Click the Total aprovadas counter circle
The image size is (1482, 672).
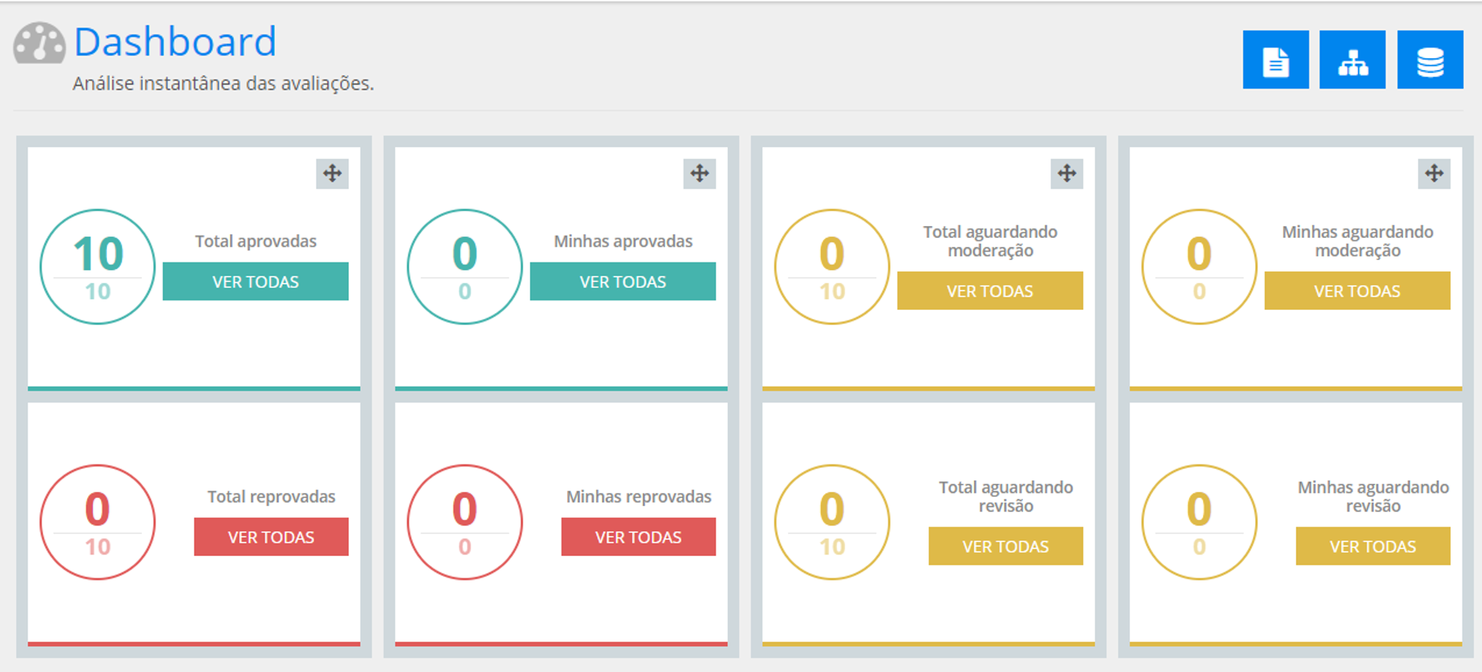97,267
